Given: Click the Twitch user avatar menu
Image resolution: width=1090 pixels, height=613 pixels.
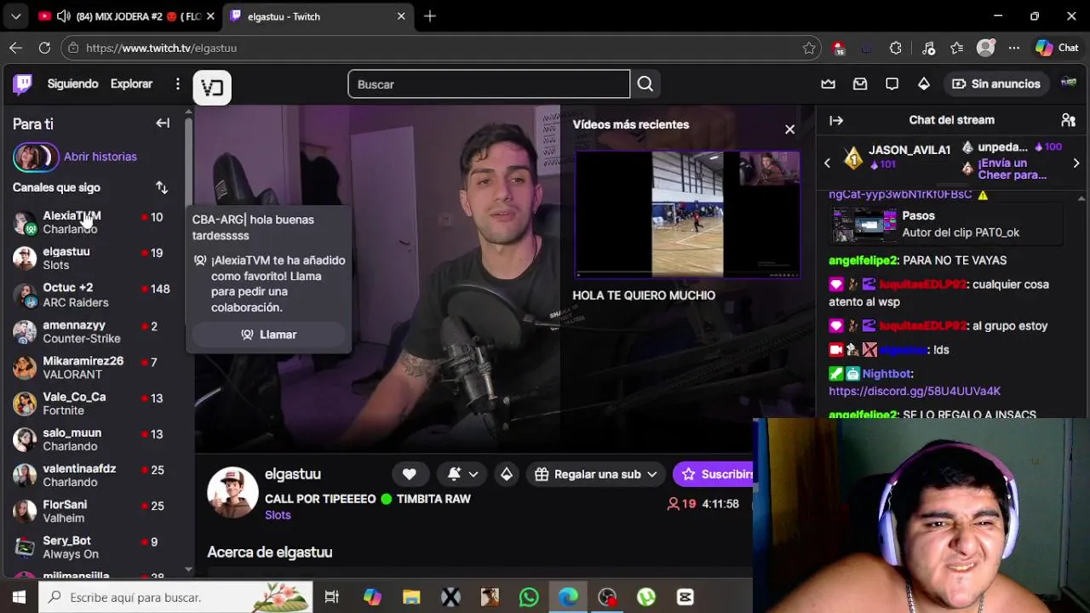Looking at the screenshot, I should tap(1068, 83).
